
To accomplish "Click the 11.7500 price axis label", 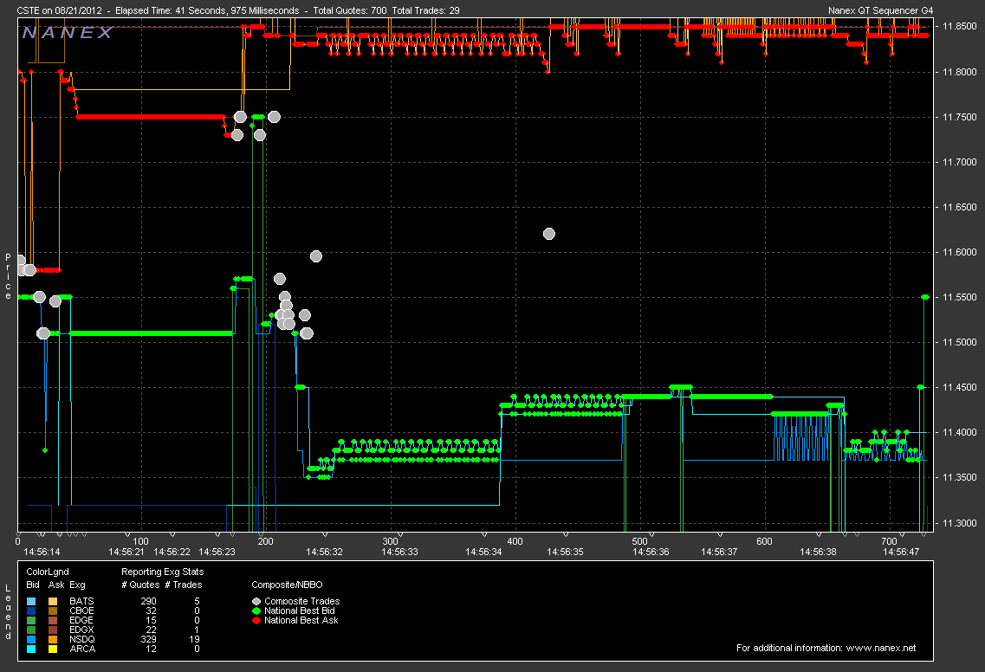I will pyautogui.click(x=960, y=118).
